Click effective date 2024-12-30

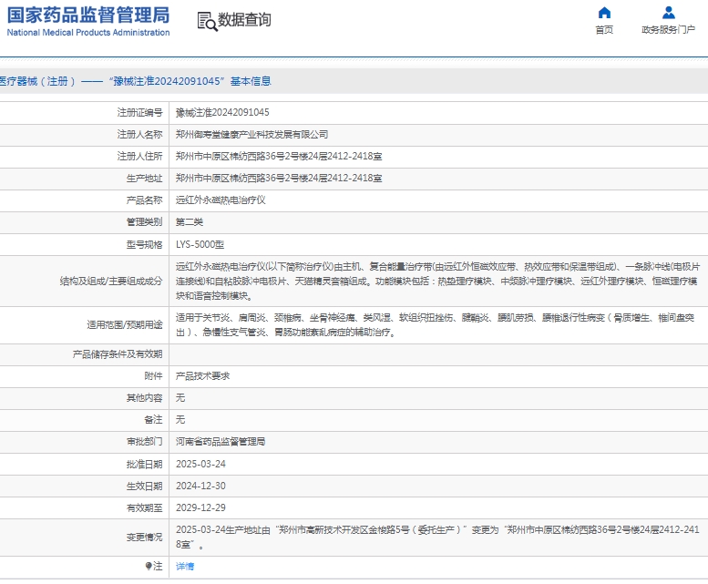click(x=200, y=487)
